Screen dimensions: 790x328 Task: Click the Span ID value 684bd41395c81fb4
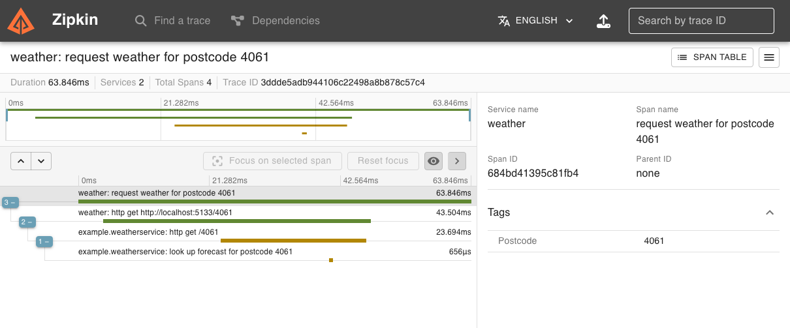[x=533, y=173]
